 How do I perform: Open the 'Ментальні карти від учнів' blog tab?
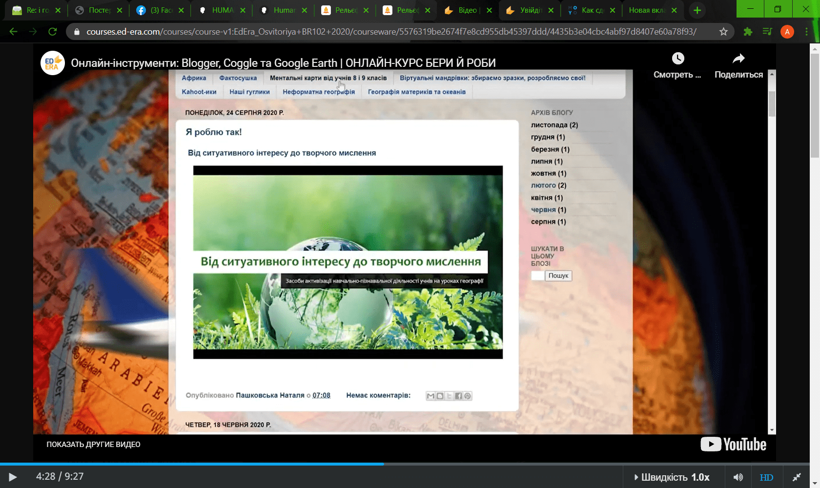tap(328, 78)
